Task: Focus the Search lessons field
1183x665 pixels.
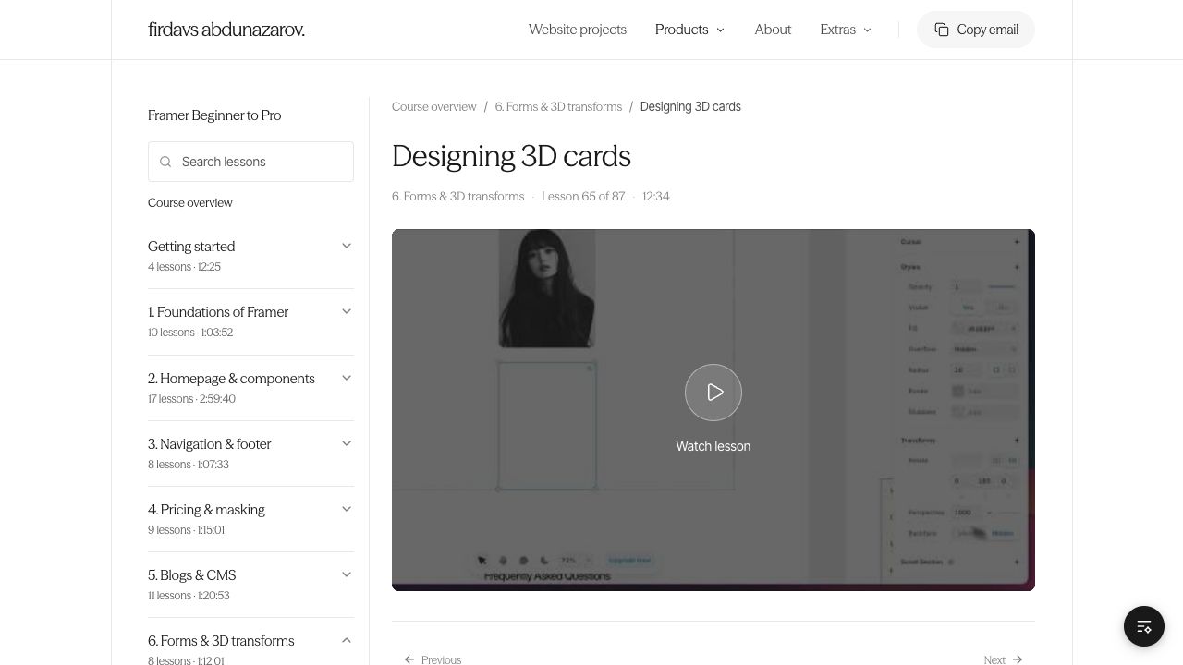Action: click(x=250, y=162)
